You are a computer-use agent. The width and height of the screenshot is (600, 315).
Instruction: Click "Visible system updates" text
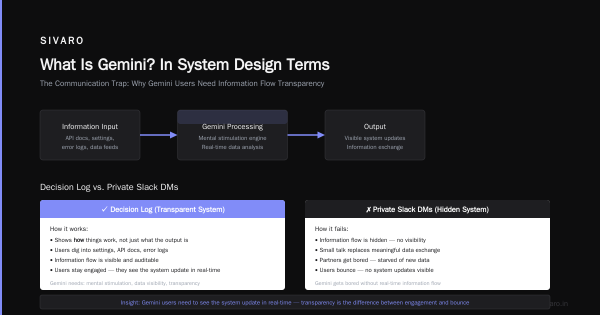(375, 138)
